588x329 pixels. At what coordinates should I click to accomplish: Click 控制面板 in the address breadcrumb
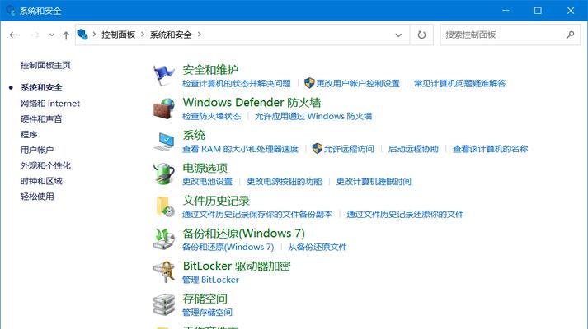point(118,35)
